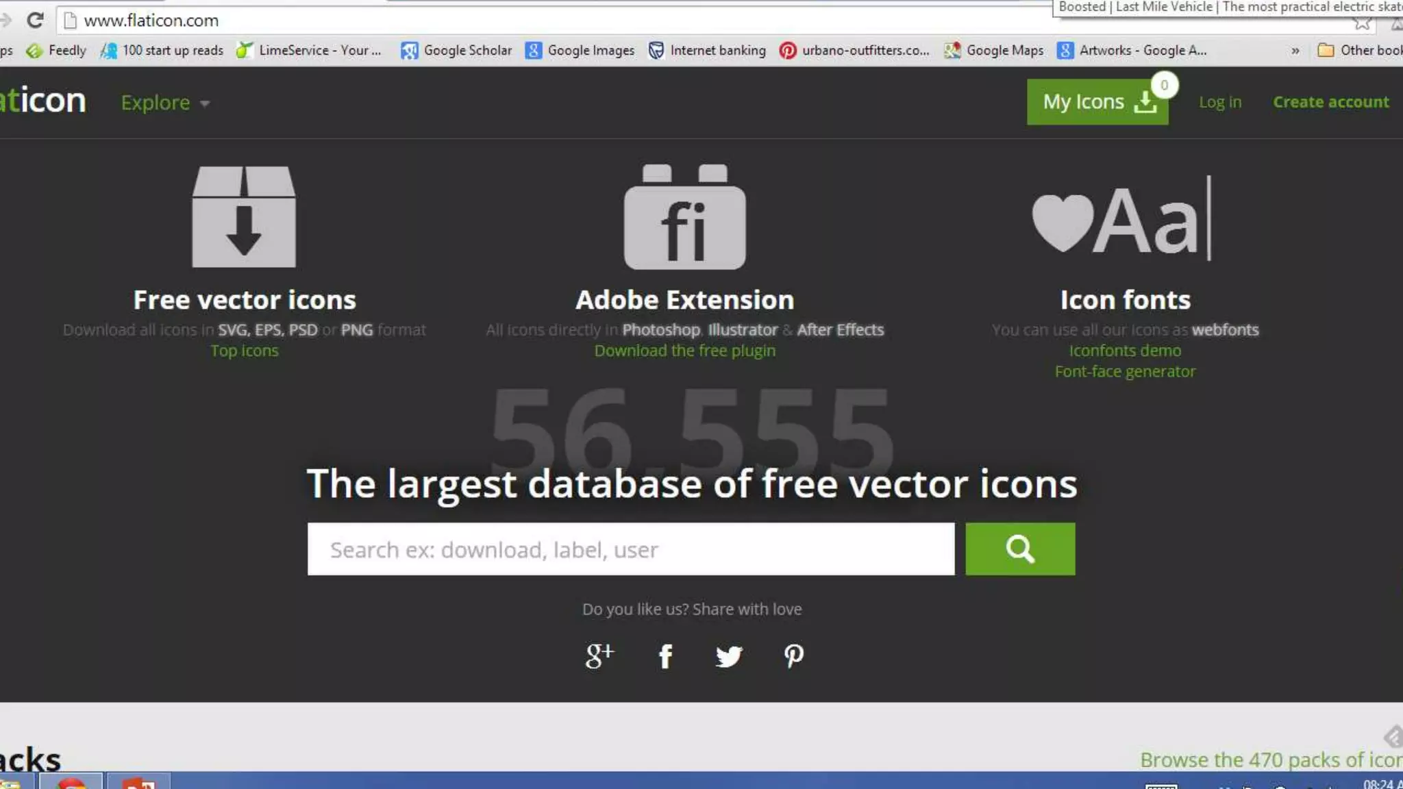Click the Adobe Extension fi icon

pyautogui.click(x=684, y=218)
